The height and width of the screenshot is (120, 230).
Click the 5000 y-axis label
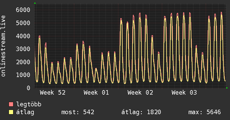click(23, 23)
